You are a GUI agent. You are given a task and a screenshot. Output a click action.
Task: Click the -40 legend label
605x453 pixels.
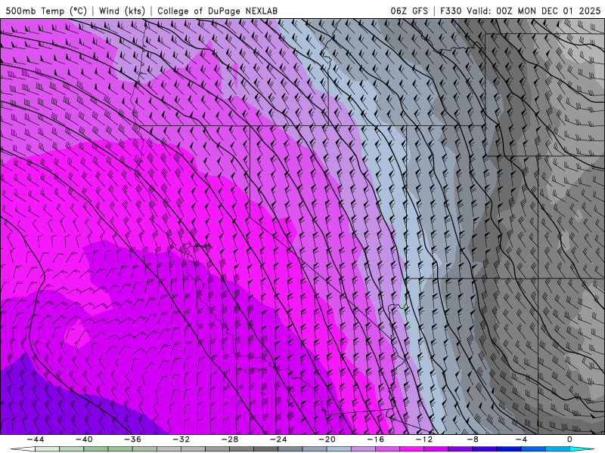click(84, 439)
